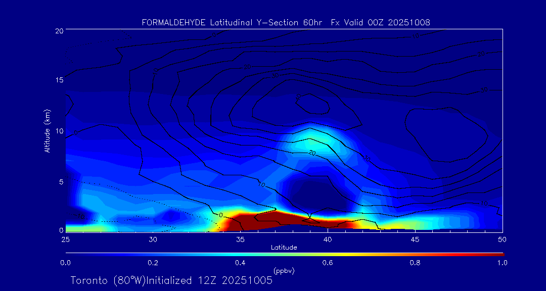Click the FORMALDEHYDE Latitudinal Y-Section plot title
The height and width of the screenshot is (291, 546).
pyautogui.click(x=286, y=23)
